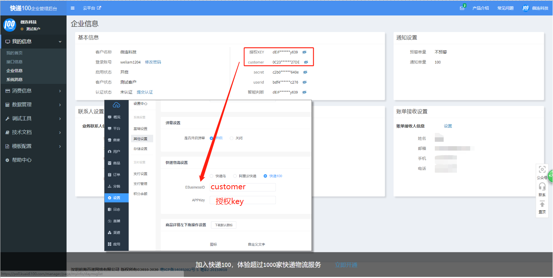Open 概况 in the overlay sidebar
This screenshot has width=553, height=278.
(x=116, y=117)
